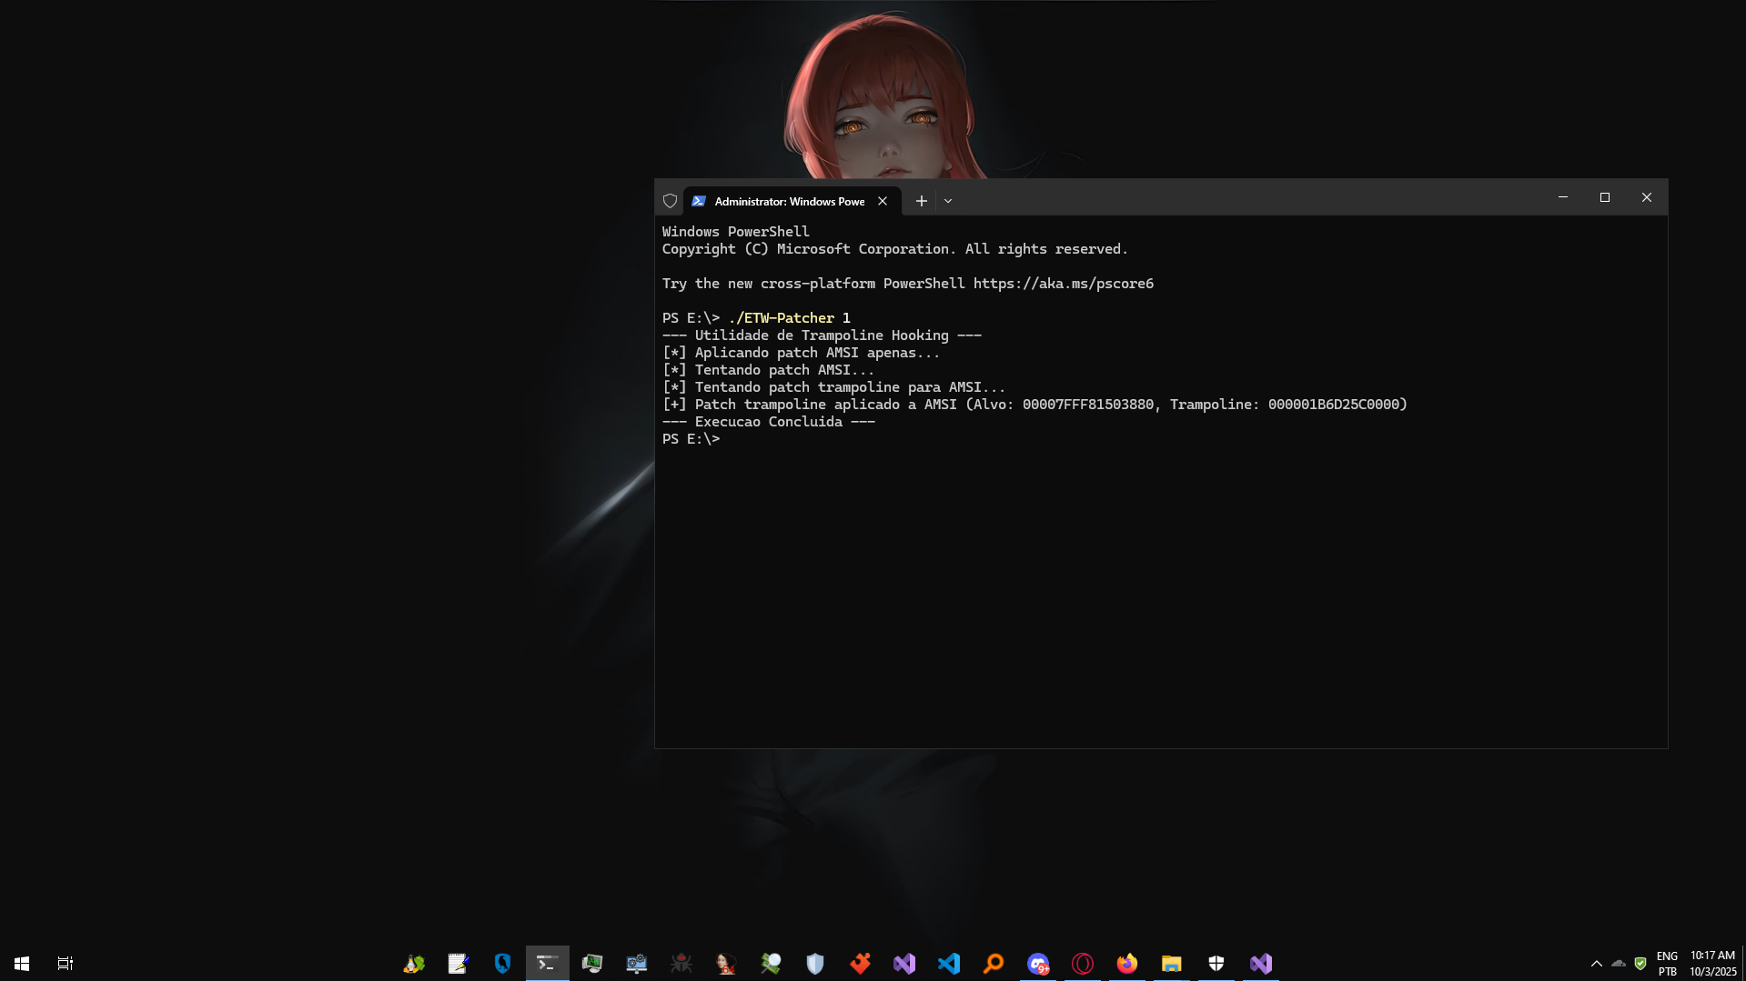Open Discord with 9+ badge in taskbar
This screenshot has height=981, width=1746.
tap(1038, 964)
